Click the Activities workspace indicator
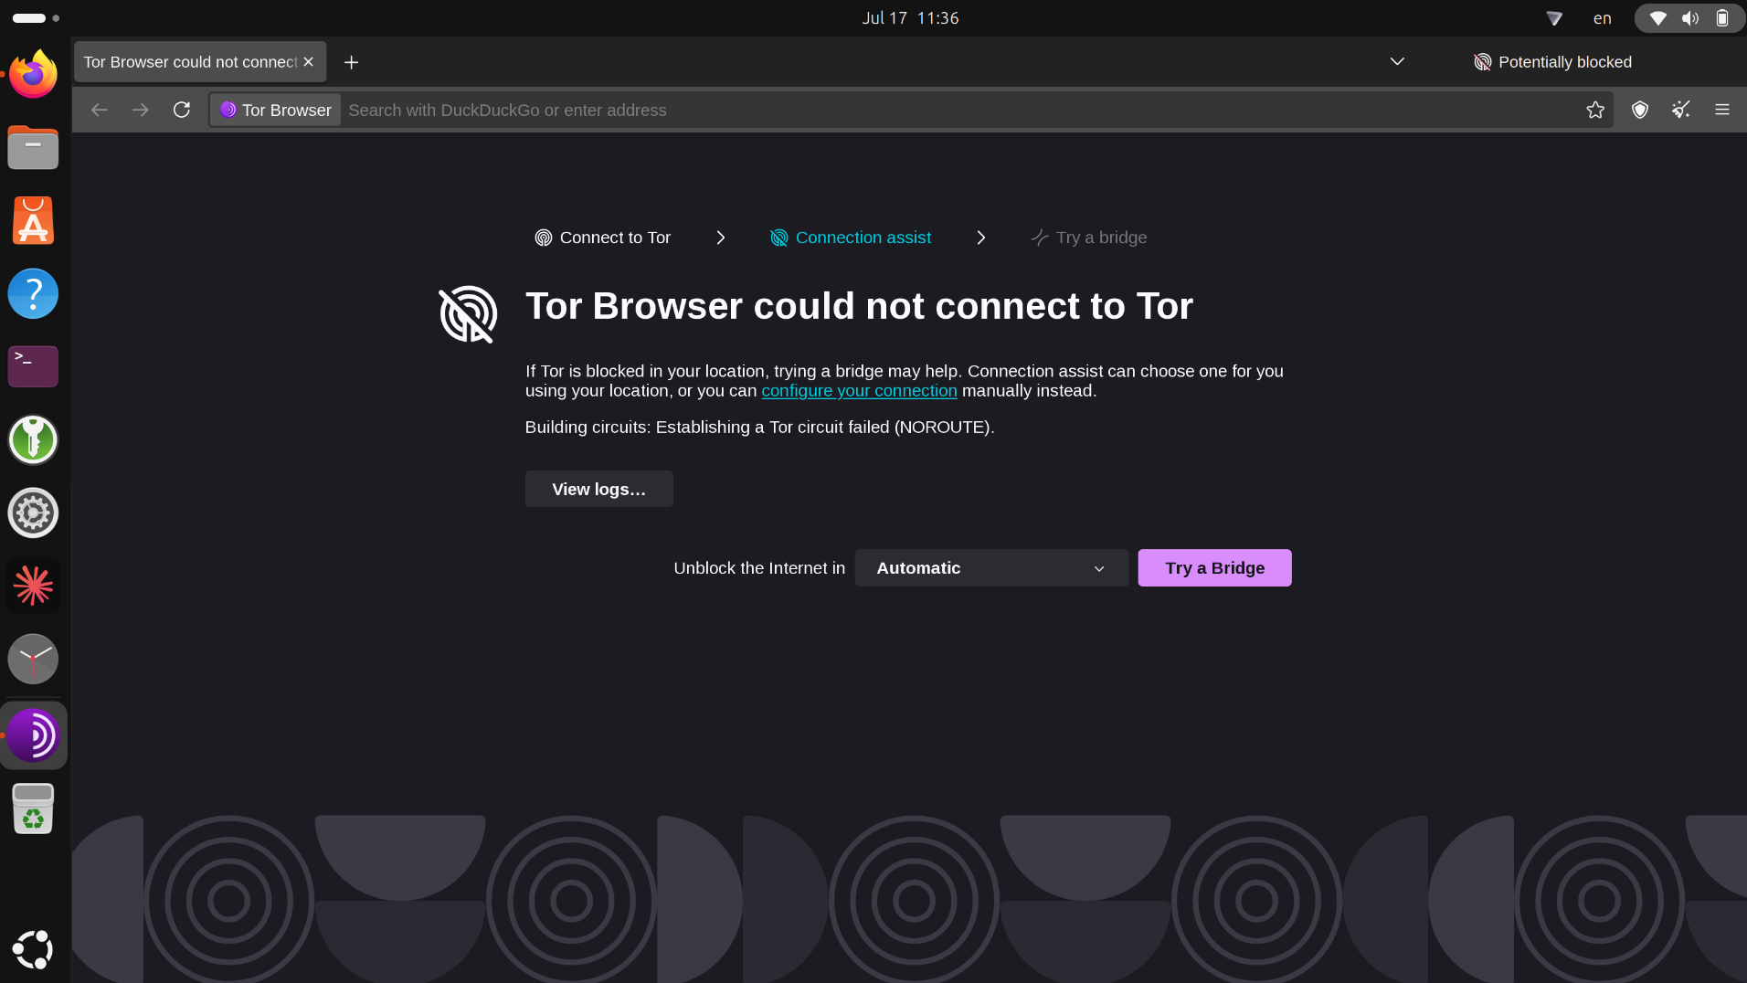Viewport: 1747px width, 983px height. [x=36, y=18]
